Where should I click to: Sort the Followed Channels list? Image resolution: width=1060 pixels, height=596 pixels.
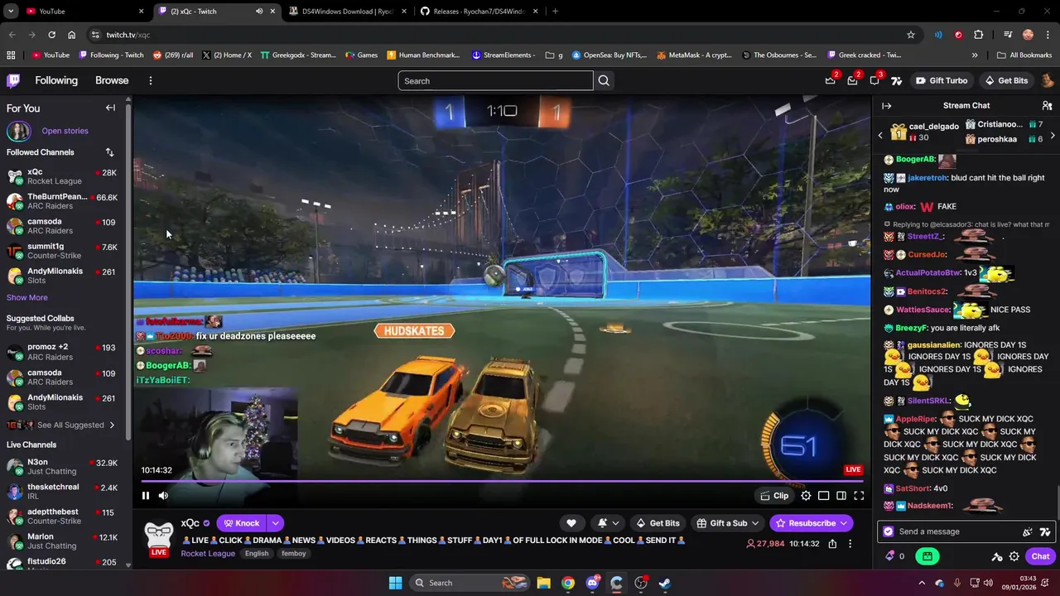point(109,152)
